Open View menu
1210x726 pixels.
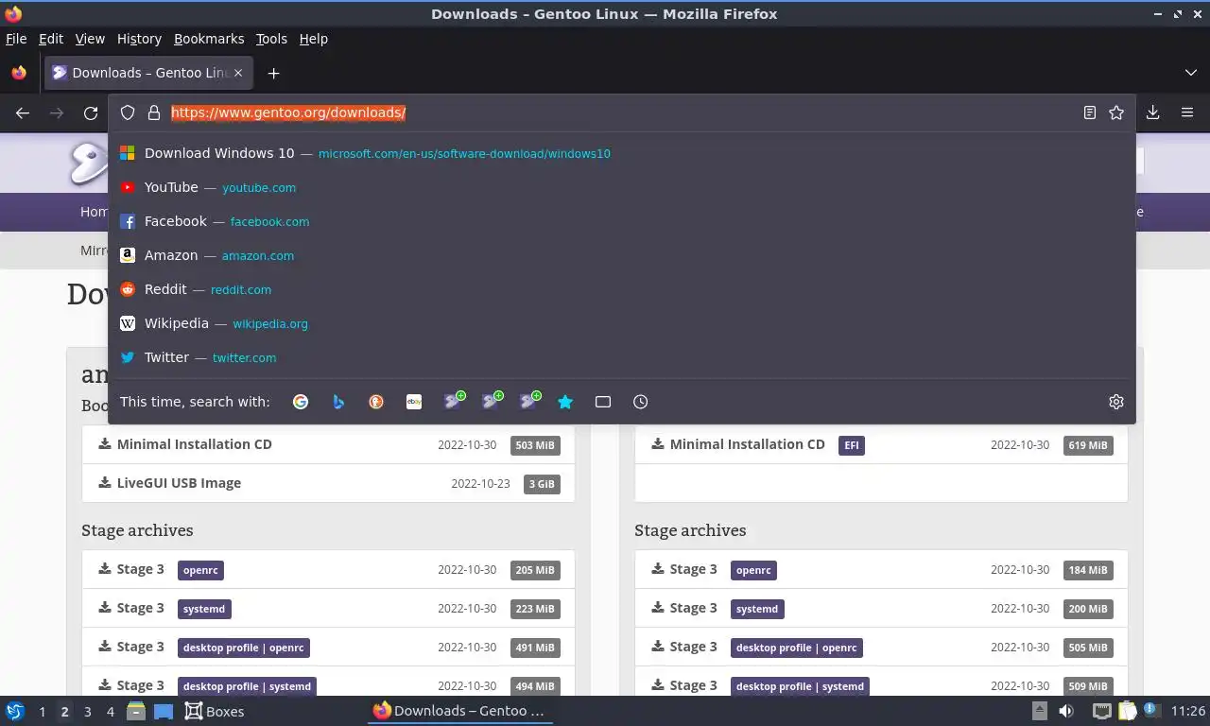(x=90, y=39)
